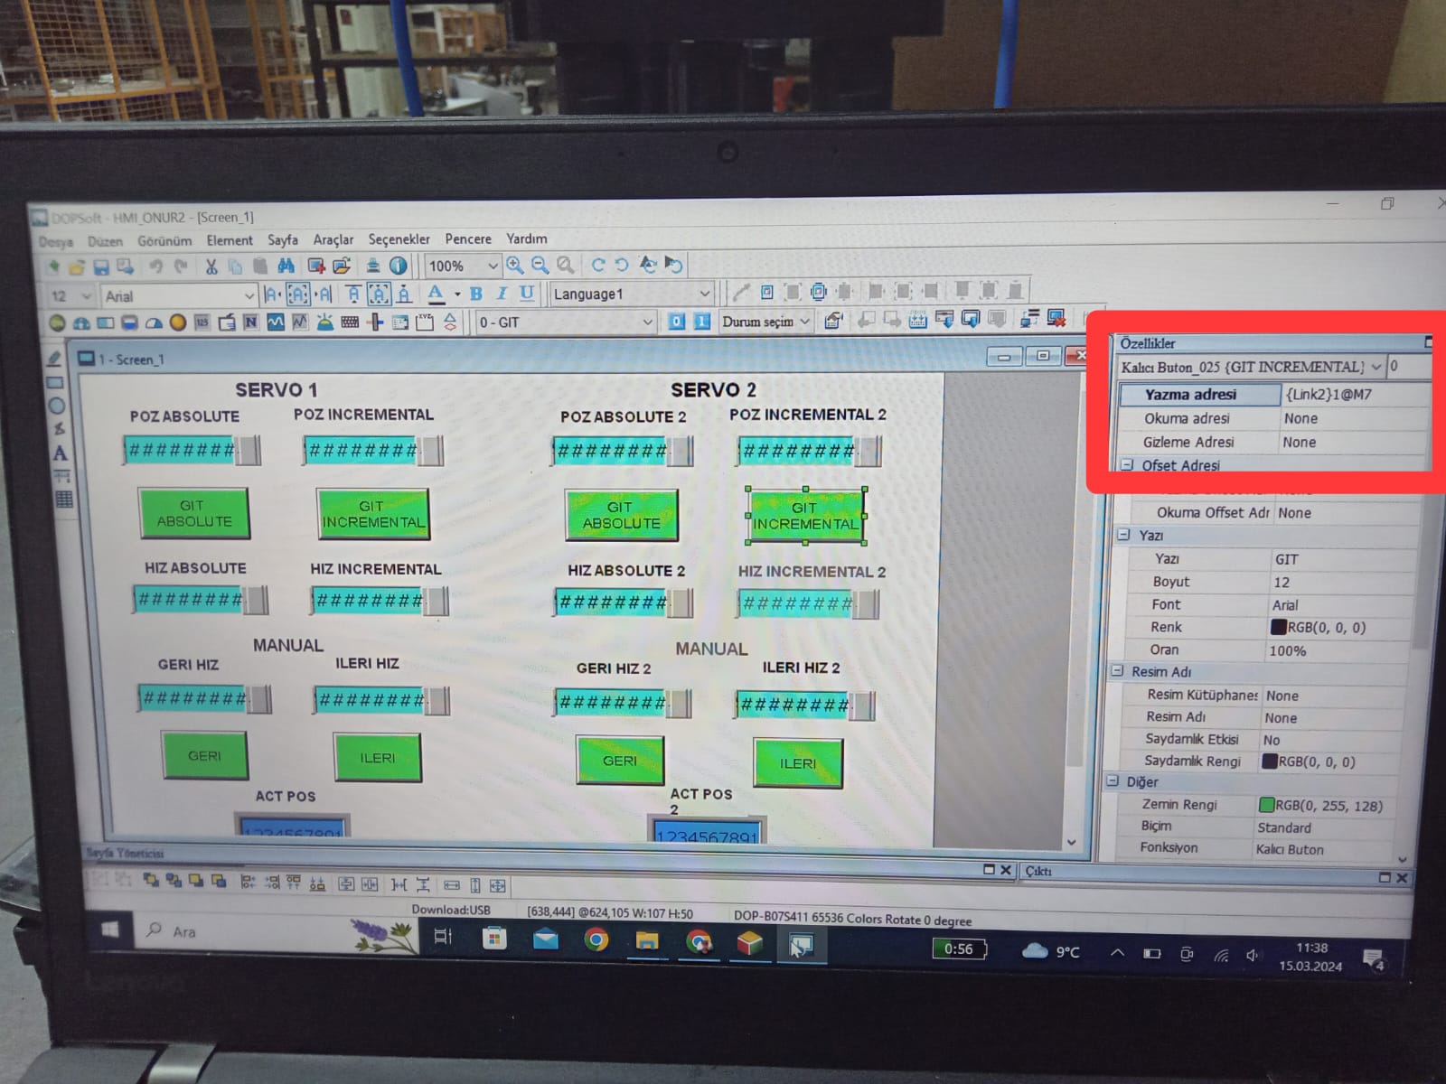Select the Text A tool in left toolbar

coord(60,453)
